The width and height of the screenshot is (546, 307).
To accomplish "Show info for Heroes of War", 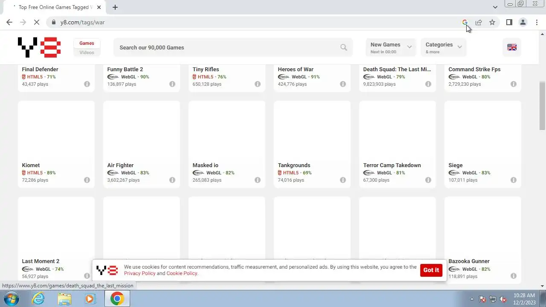I will 343,84.
